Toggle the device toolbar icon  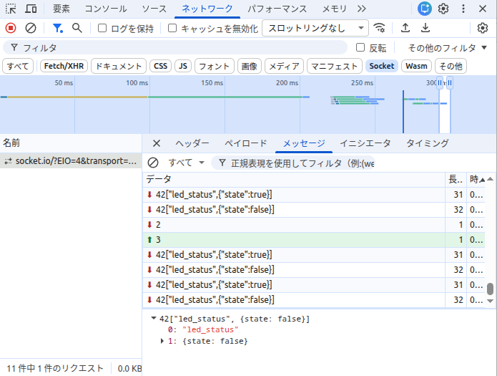tap(31, 9)
